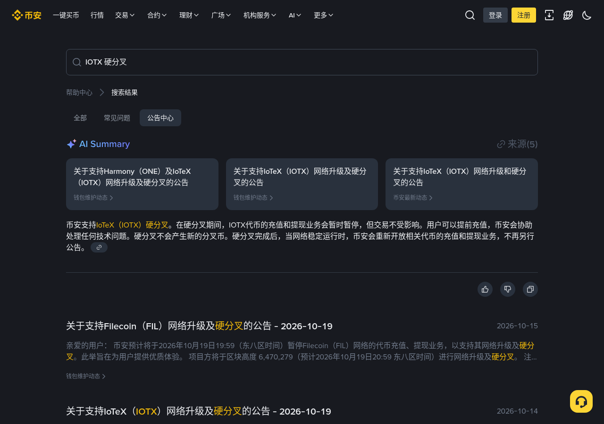Select the 公告中心 tab
This screenshot has width=604, height=424.
[x=160, y=118]
